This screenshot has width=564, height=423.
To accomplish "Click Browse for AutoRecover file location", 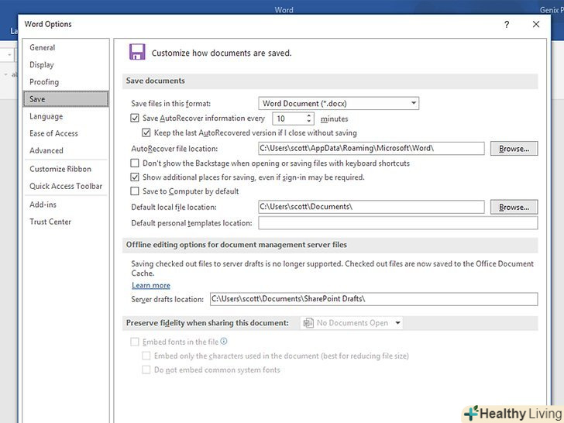I will click(x=514, y=149).
